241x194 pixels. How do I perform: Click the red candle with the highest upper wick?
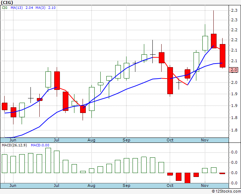point(214,41)
